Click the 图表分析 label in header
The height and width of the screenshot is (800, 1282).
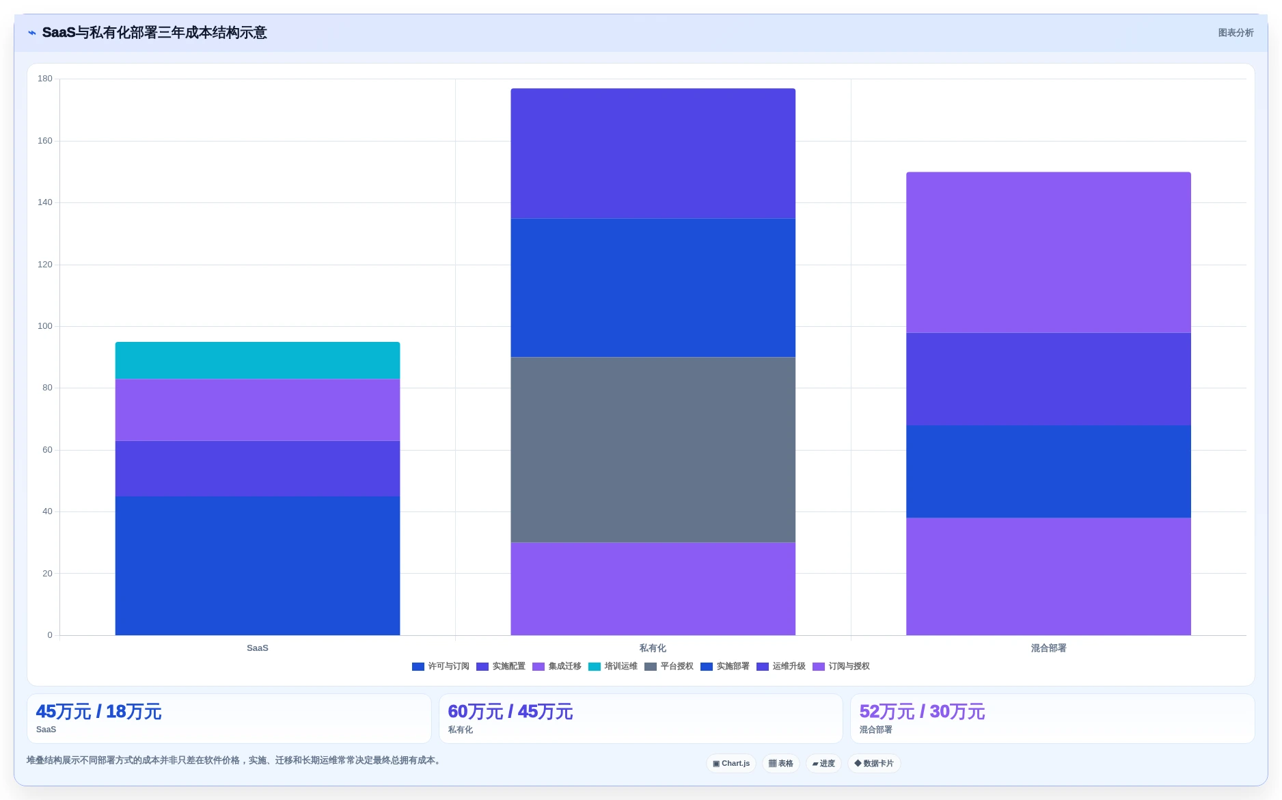pyautogui.click(x=1236, y=33)
